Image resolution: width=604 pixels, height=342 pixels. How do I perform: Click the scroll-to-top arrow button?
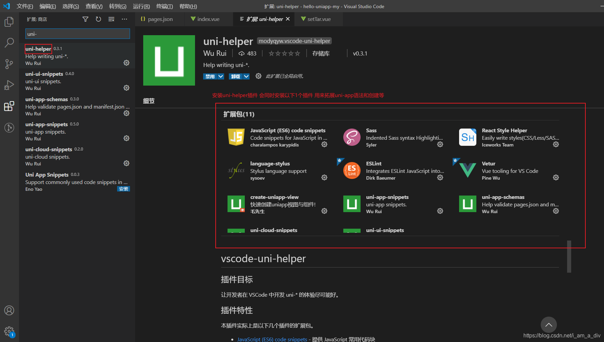coord(549,325)
